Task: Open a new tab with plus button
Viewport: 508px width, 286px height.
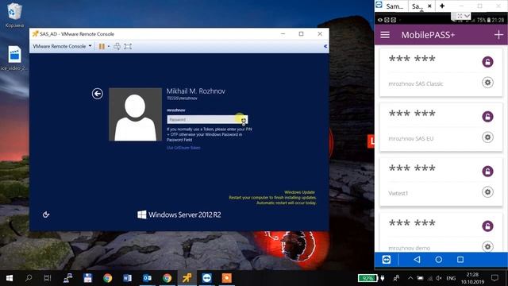Action: [x=442, y=6]
